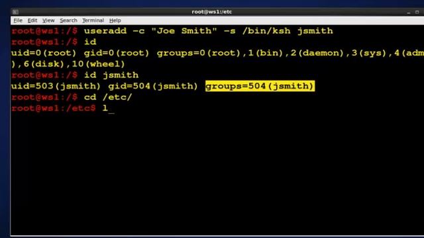Maximize the terminal window
This screenshot has height=238, width=424.
coord(417,12)
